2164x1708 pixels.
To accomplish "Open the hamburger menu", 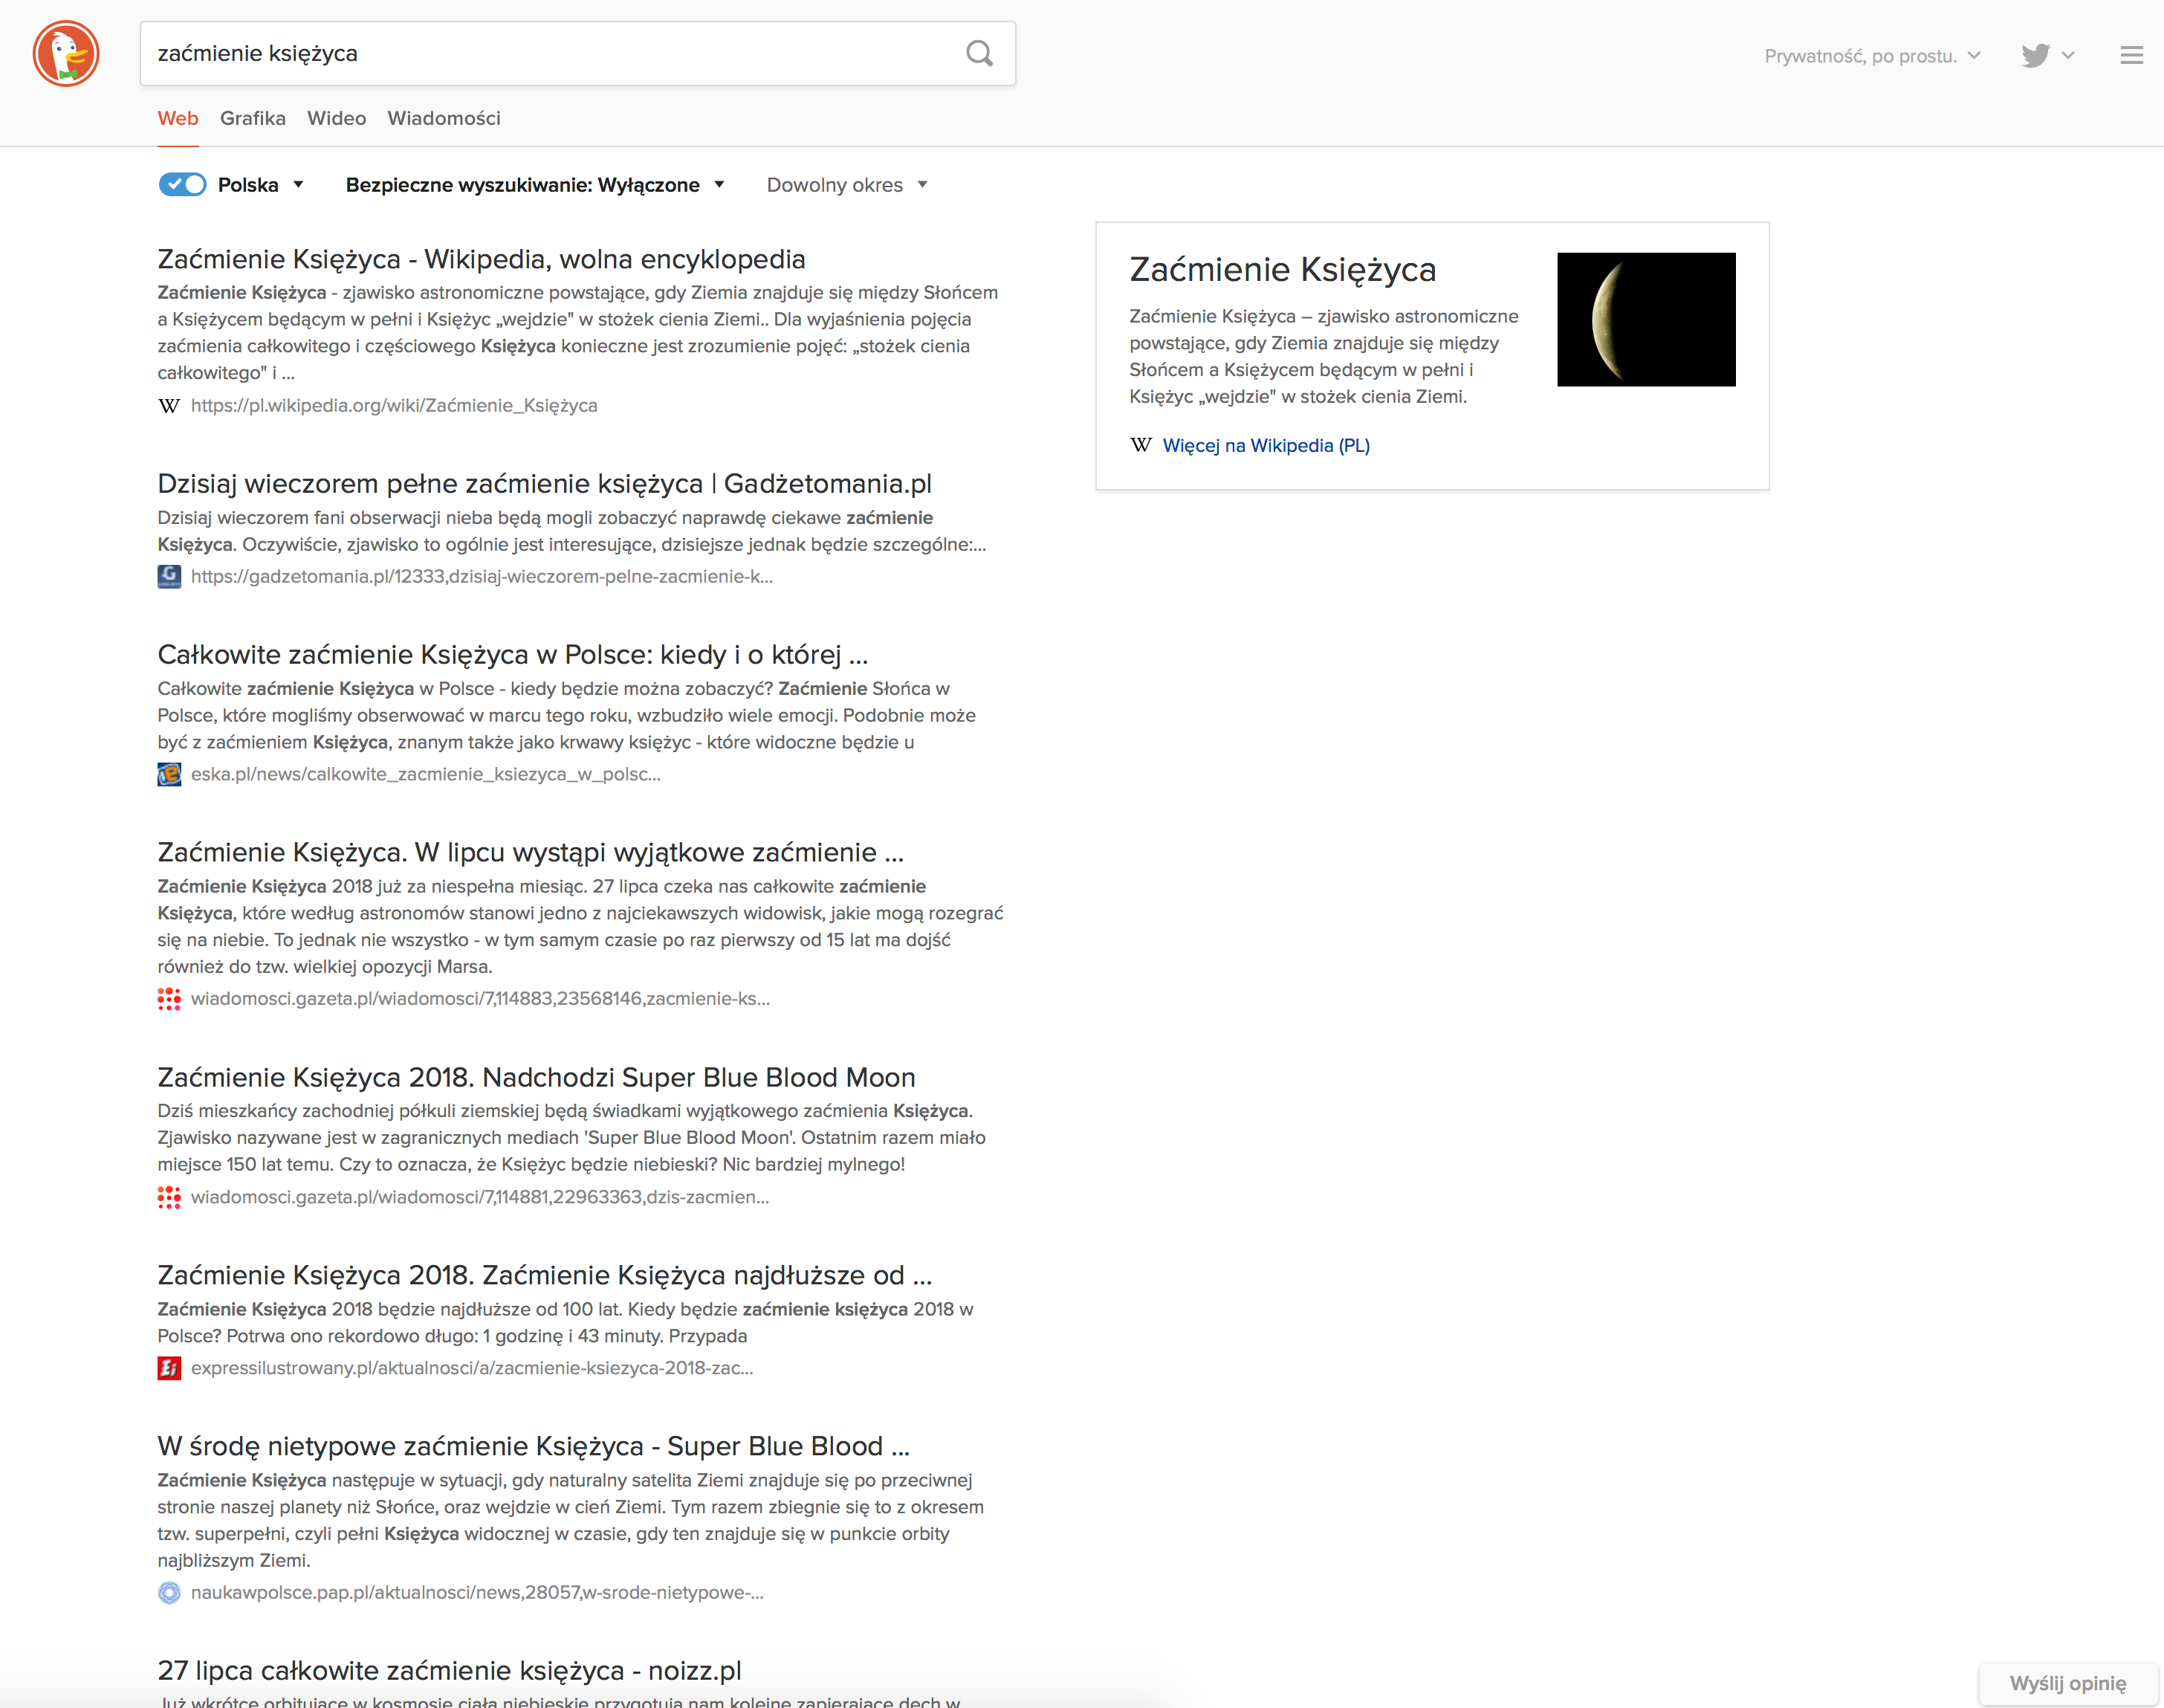I will click(x=2131, y=55).
